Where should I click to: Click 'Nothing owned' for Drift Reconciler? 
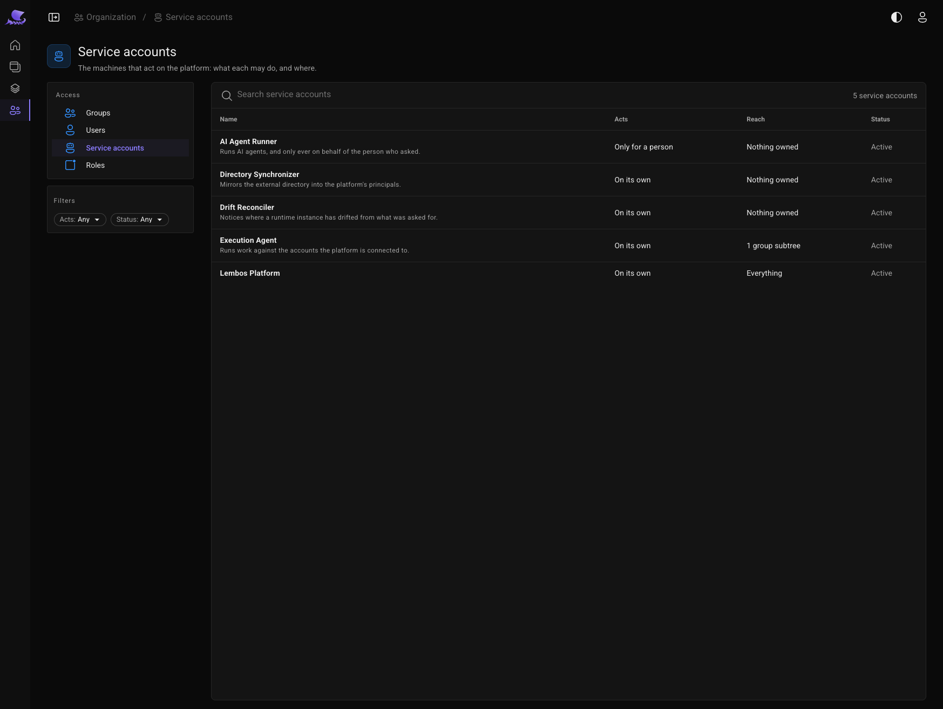pyautogui.click(x=772, y=213)
